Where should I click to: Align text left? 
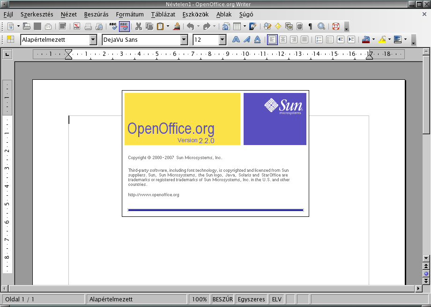click(272, 39)
